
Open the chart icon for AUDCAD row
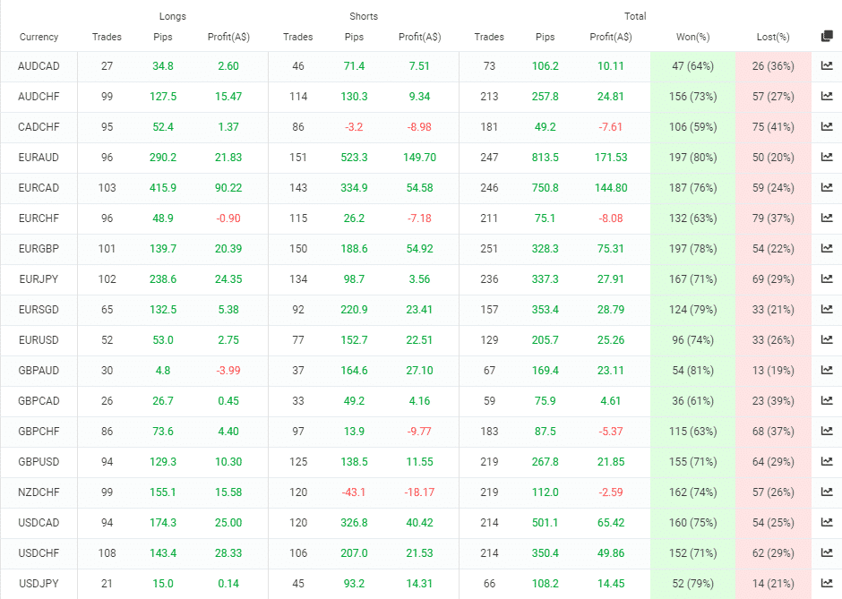pyautogui.click(x=827, y=66)
